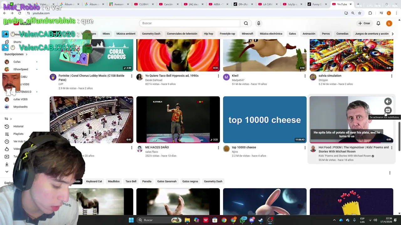Expand the Suscripciones section arrow
The height and width of the screenshot is (225, 401).
pos(26,54)
